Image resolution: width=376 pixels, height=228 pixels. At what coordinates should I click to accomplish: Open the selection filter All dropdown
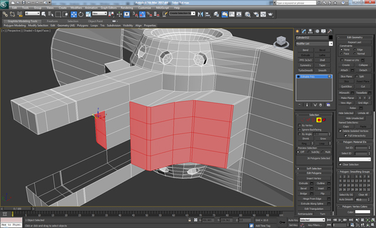pos(32,14)
